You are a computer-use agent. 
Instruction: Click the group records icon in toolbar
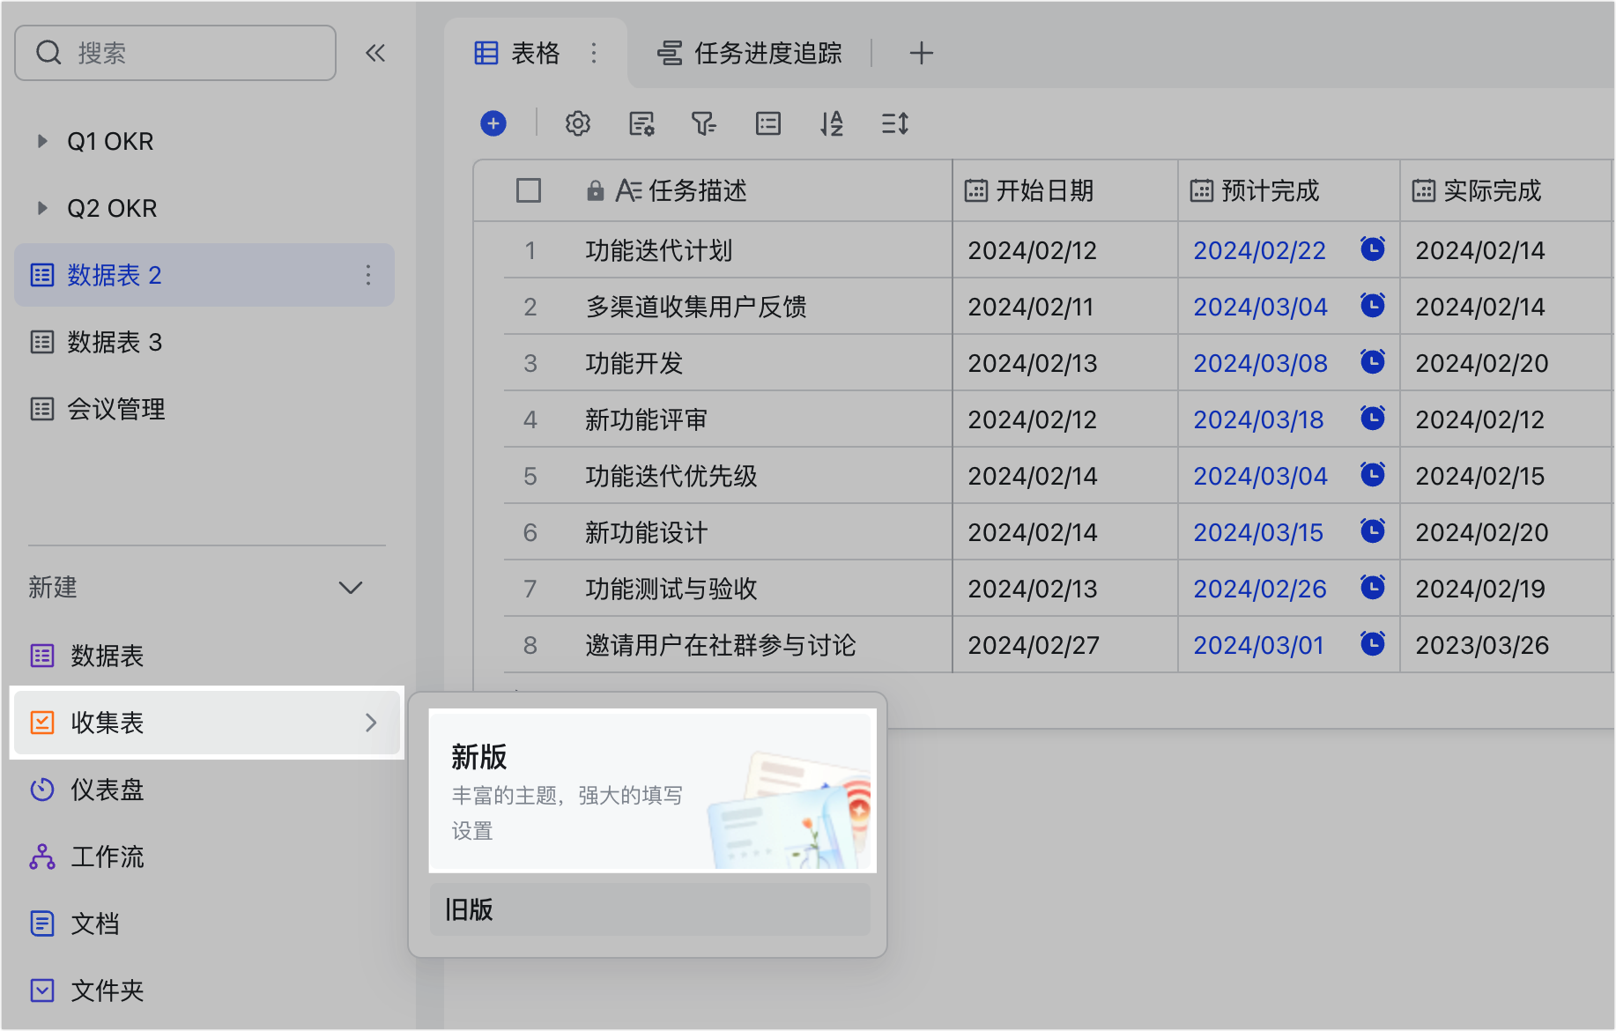[768, 123]
